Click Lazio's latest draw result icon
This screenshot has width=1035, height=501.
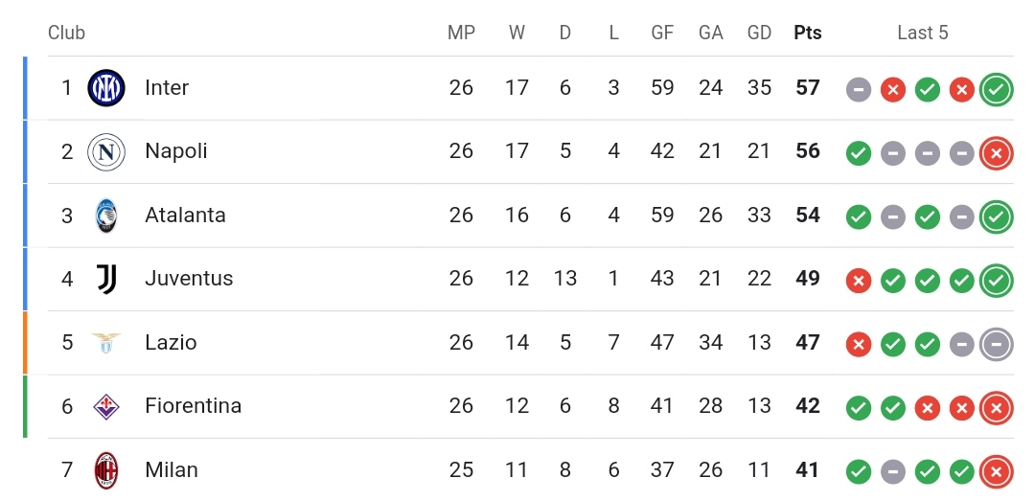pos(996,345)
